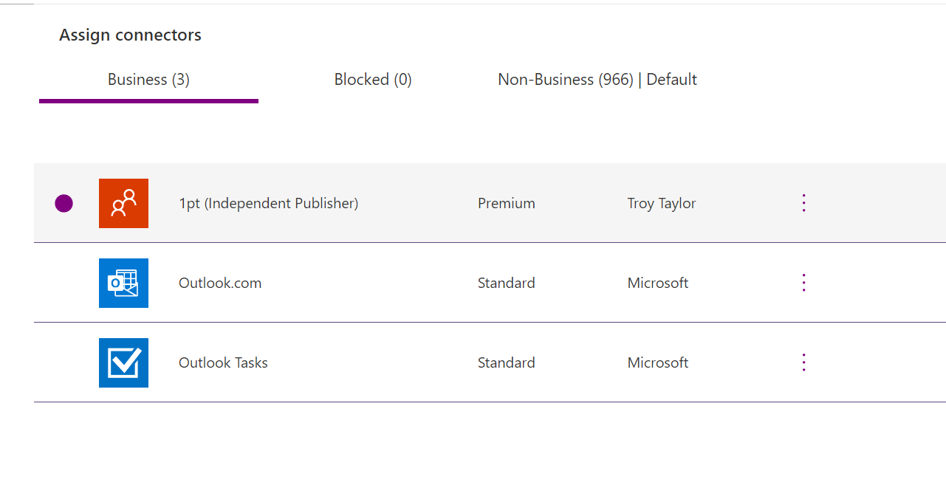
Task: Click the Premium label on the 1pt row
Action: click(x=506, y=203)
